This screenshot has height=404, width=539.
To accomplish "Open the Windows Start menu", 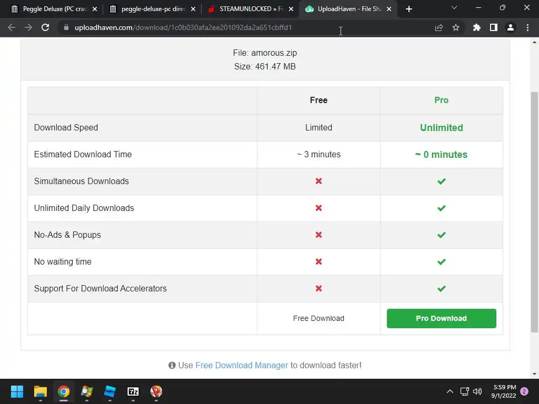I will coord(17,391).
